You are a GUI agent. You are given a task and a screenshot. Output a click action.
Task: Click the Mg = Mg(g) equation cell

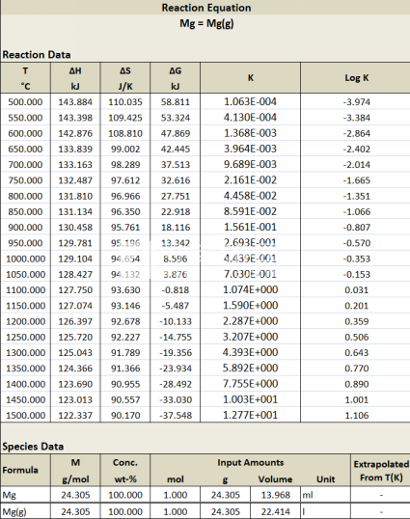coord(205,23)
